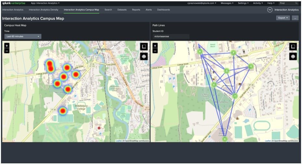Click the Time label above the time picker
This screenshot has height=165, width=303.
coord(7,31)
